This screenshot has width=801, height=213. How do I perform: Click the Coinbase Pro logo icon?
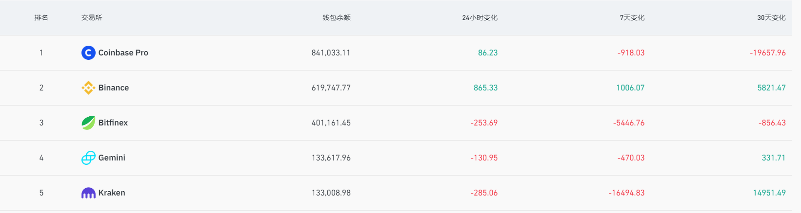coord(88,53)
